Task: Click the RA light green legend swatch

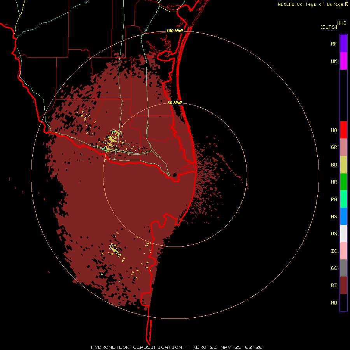Action: pos(343,199)
